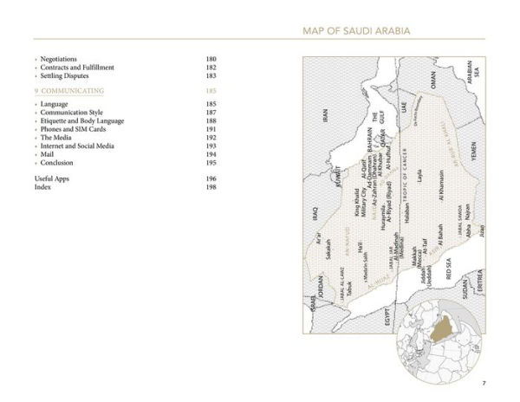Select the Communication Style entry
The width and height of the screenshot is (520, 402).
(77, 113)
